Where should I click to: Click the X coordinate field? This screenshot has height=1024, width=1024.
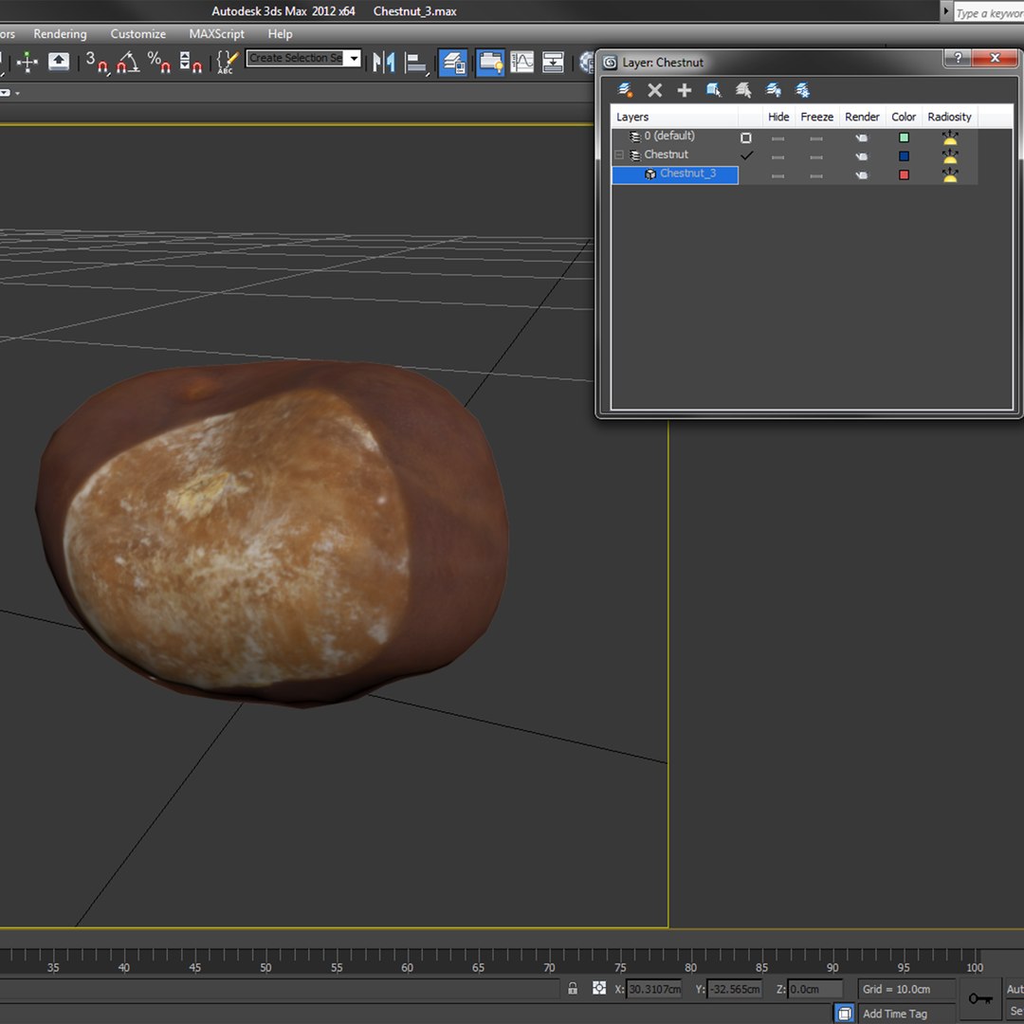(653, 989)
